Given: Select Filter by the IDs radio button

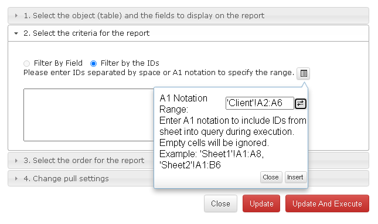Looking at the screenshot, I should pos(93,63).
